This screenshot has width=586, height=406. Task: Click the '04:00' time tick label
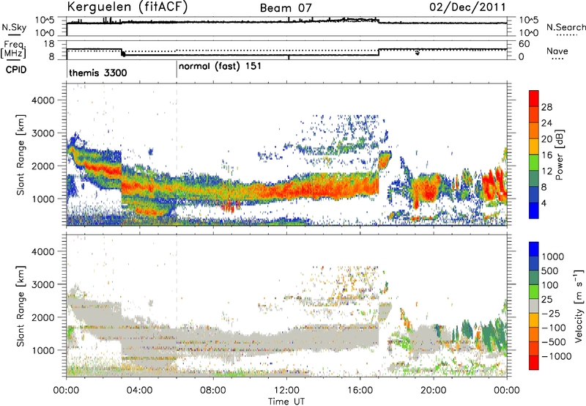click(139, 391)
